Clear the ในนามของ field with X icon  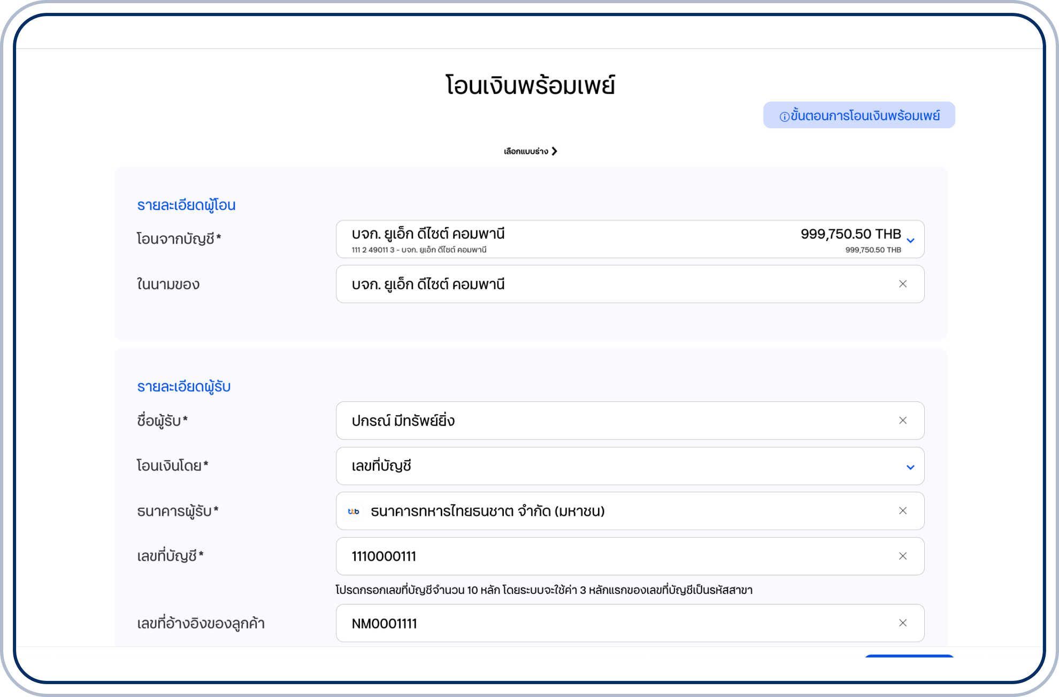pos(903,284)
